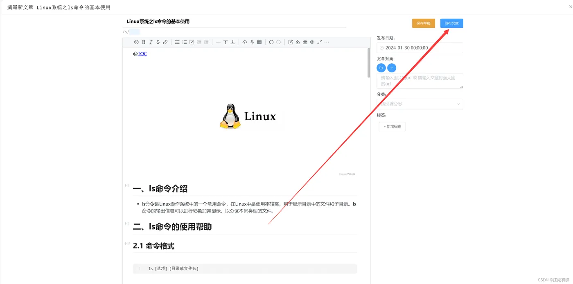Toggle italic formatting
The height and width of the screenshot is (284, 573).
(151, 42)
